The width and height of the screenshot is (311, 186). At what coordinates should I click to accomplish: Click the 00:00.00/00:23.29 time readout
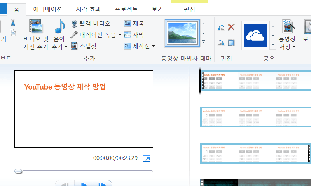point(115,158)
